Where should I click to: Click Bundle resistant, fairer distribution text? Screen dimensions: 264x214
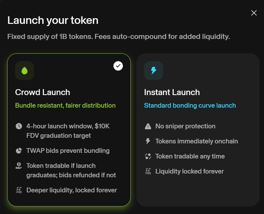(65, 105)
